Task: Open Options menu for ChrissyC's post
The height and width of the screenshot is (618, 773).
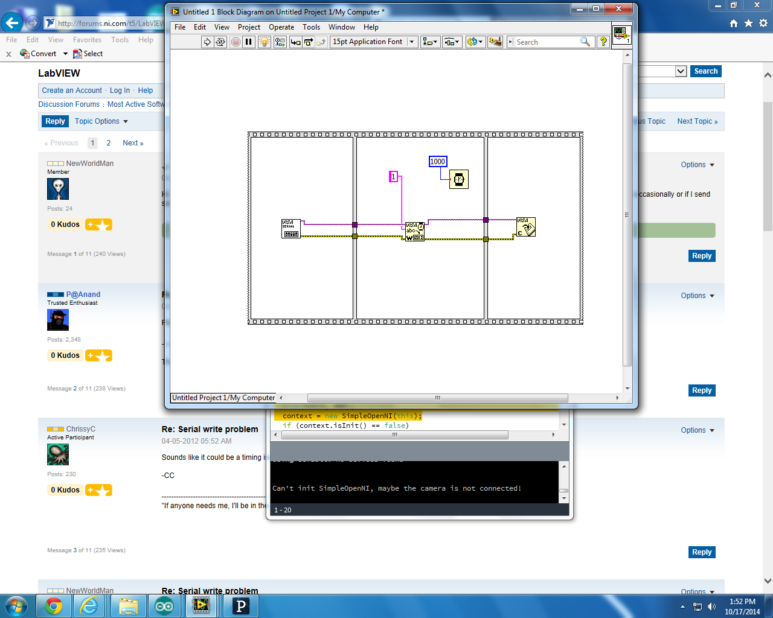Action: coord(698,430)
